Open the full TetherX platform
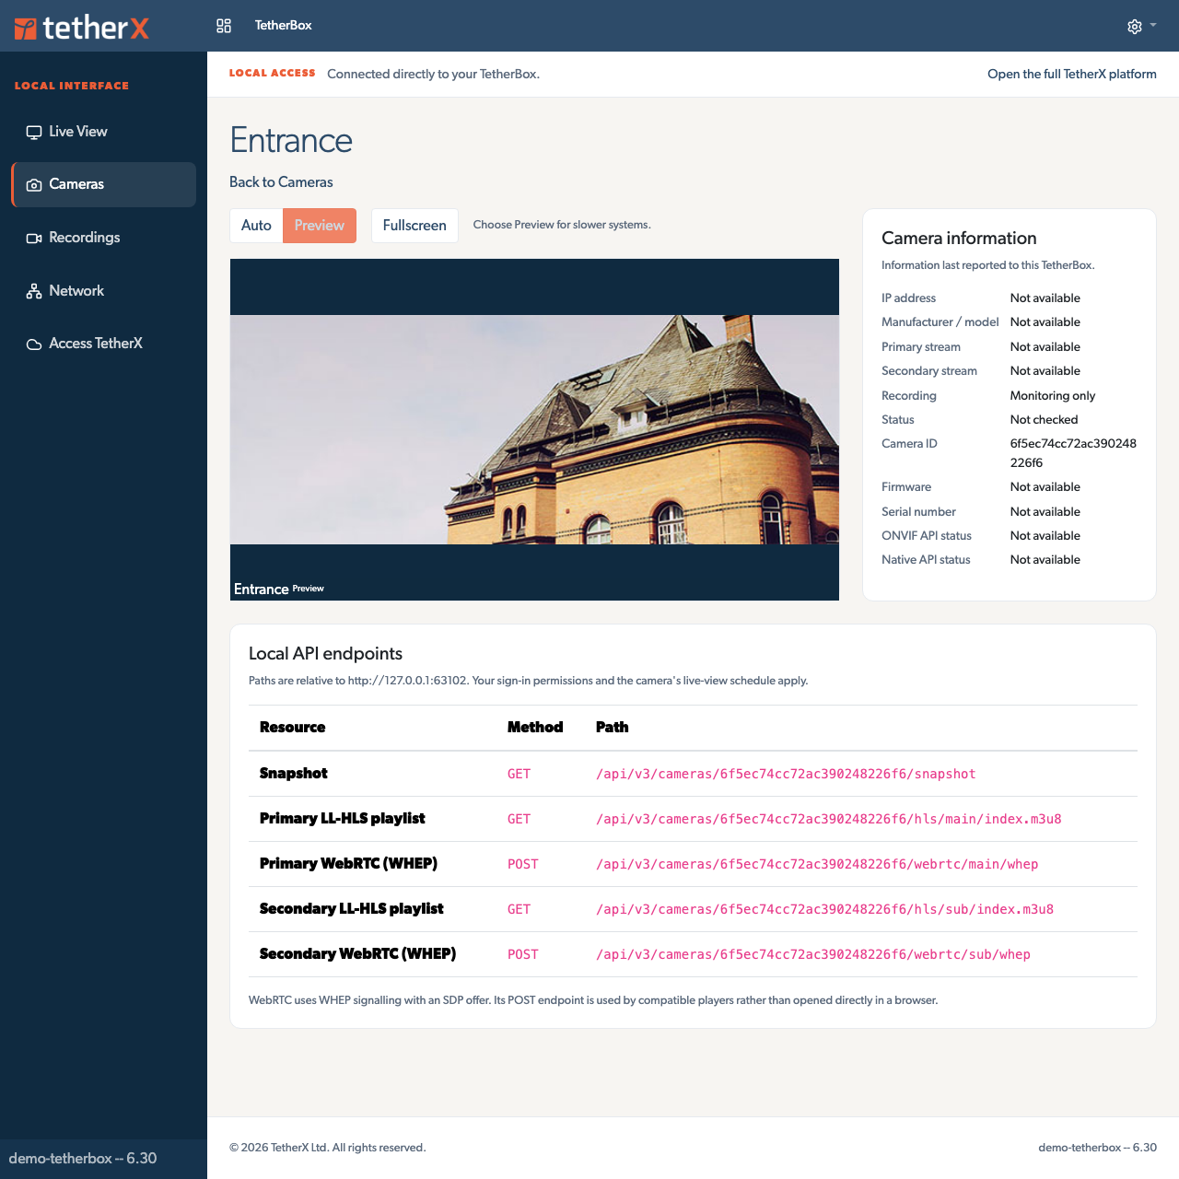The height and width of the screenshot is (1179, 1179). coord(1072,75)
